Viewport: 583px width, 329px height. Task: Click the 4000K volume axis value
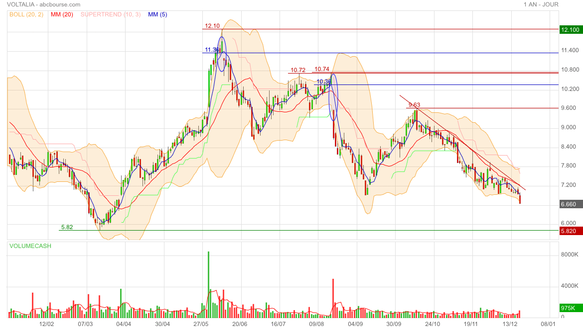tap(570, 286)
